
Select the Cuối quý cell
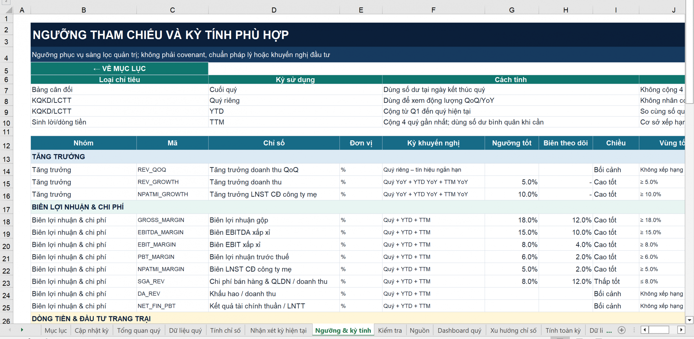[x=295, y=90]
